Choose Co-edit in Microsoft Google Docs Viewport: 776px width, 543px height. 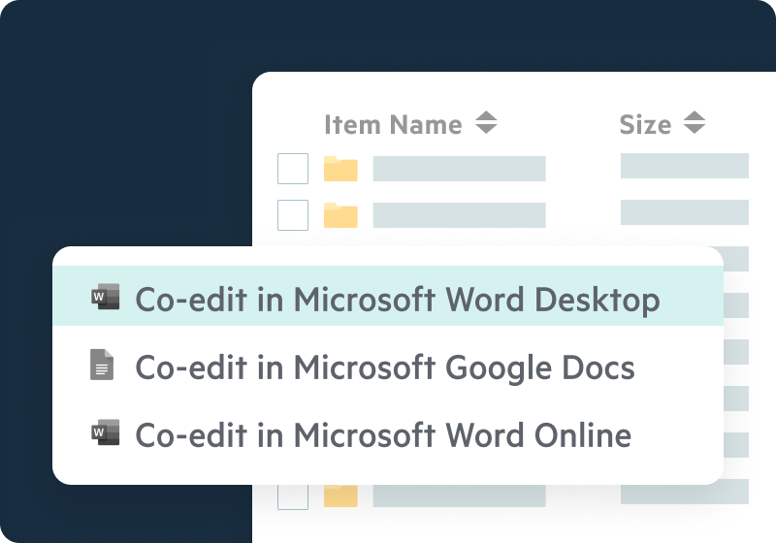[384, 367]
